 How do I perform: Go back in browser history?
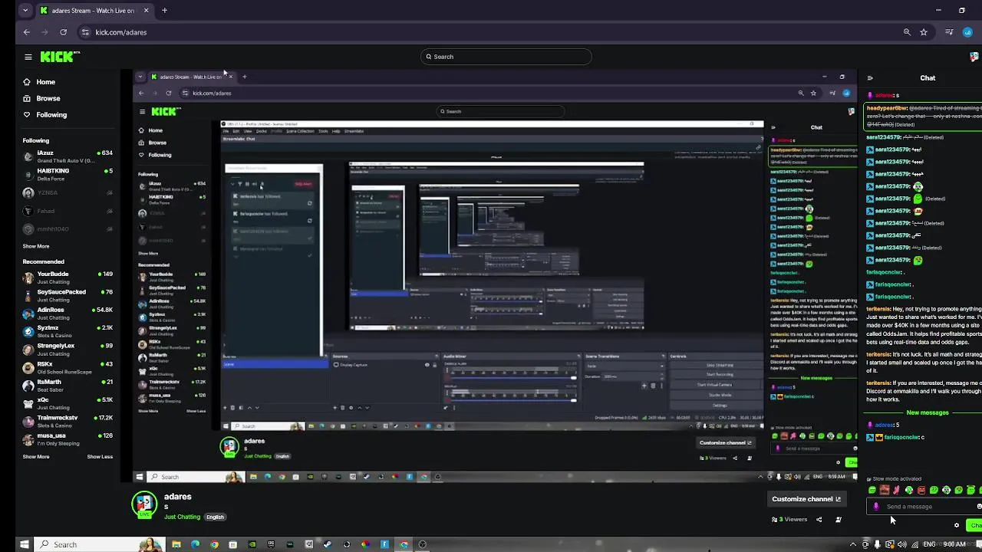[x=27, y=32]
